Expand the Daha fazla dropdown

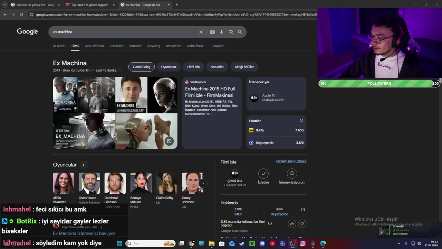(196, 46)
